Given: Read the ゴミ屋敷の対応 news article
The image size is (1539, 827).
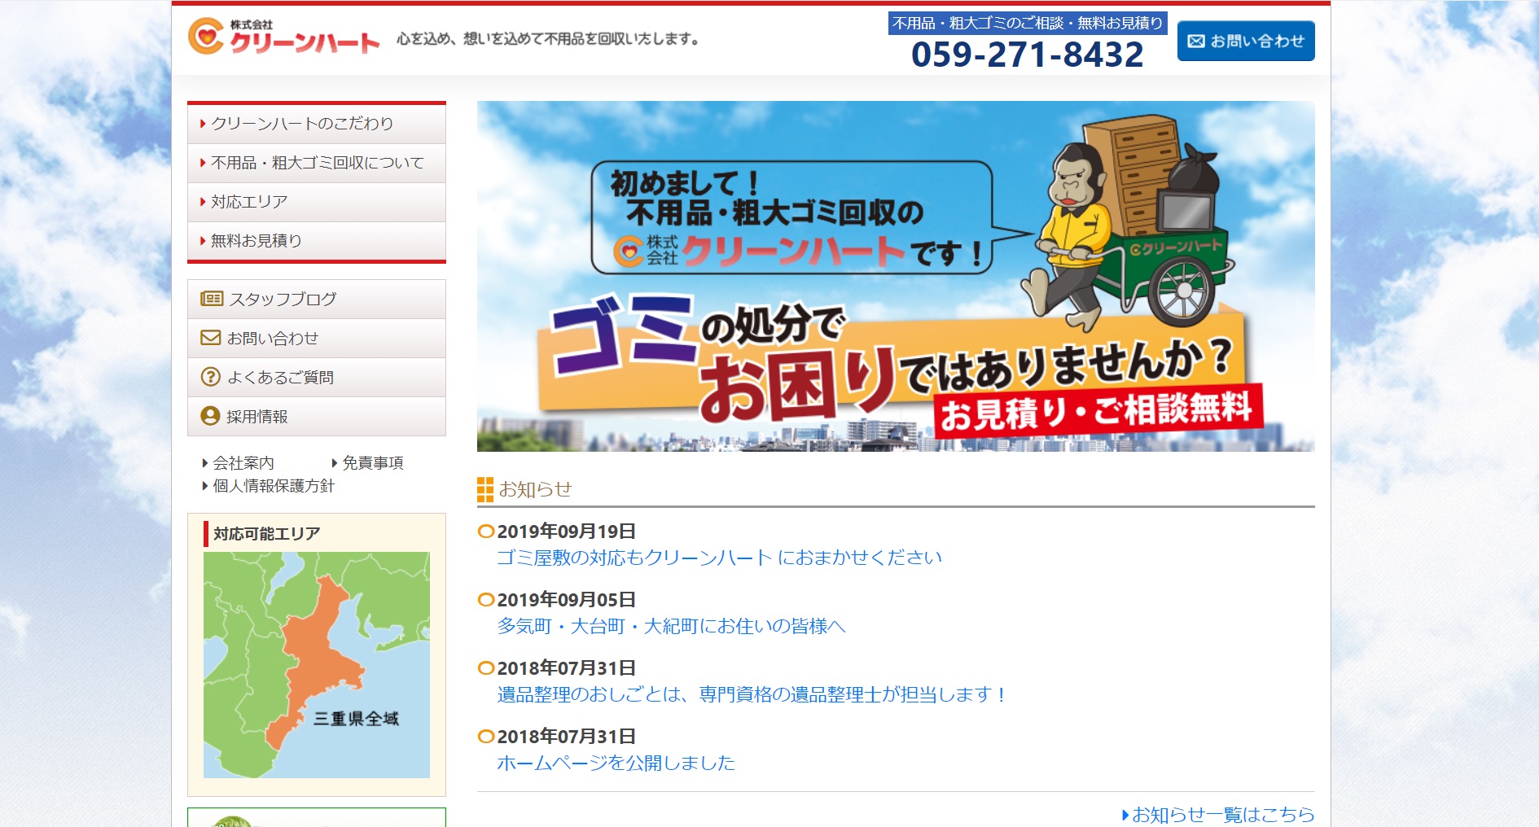Looking at the screenshot, I should pyautogui.click(x=719, y=558).
